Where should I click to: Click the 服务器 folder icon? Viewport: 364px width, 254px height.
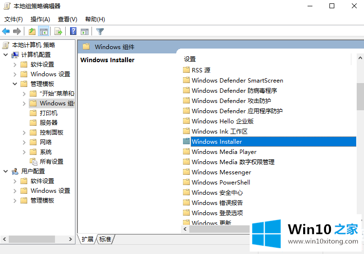33,122
